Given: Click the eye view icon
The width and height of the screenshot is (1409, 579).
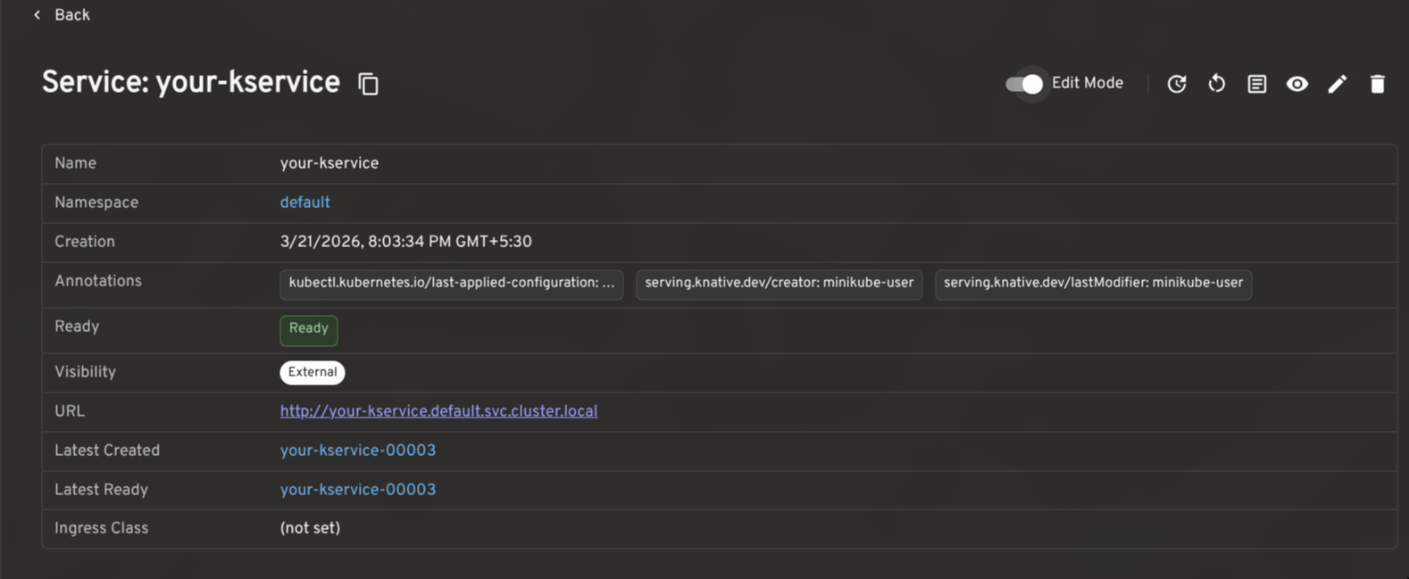Looking at the screenshot, I should 1297,84.
